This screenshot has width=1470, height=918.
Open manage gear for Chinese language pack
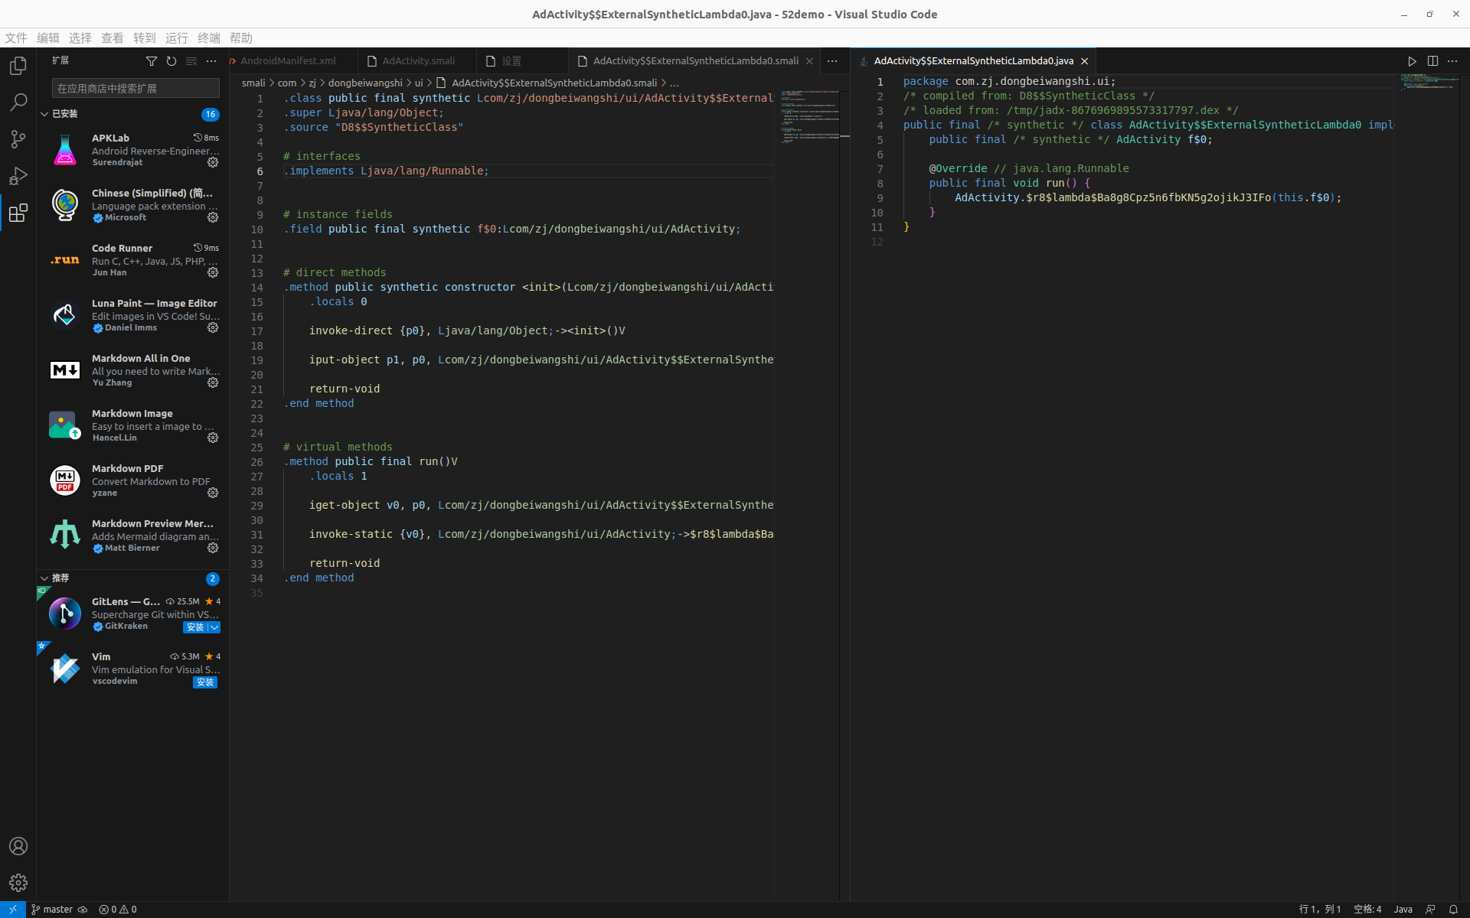click(213, 217)
